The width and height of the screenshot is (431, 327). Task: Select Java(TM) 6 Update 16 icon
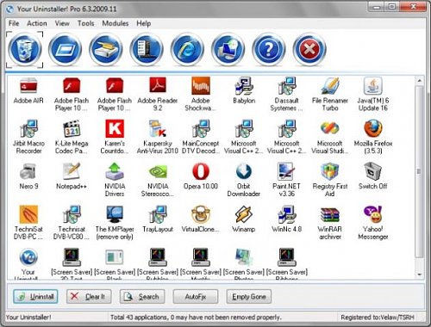(373, 85)
